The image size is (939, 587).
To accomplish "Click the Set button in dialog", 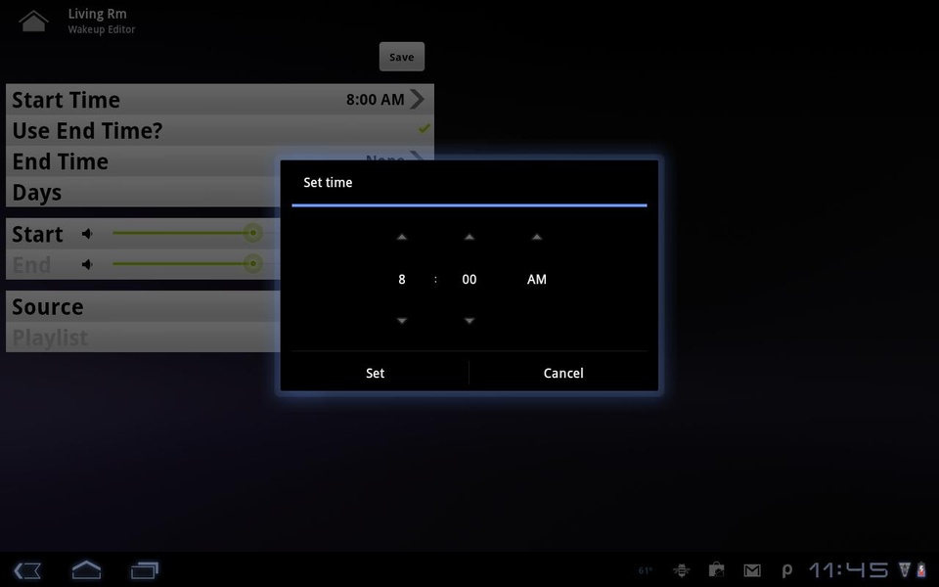I will point(376,373).
